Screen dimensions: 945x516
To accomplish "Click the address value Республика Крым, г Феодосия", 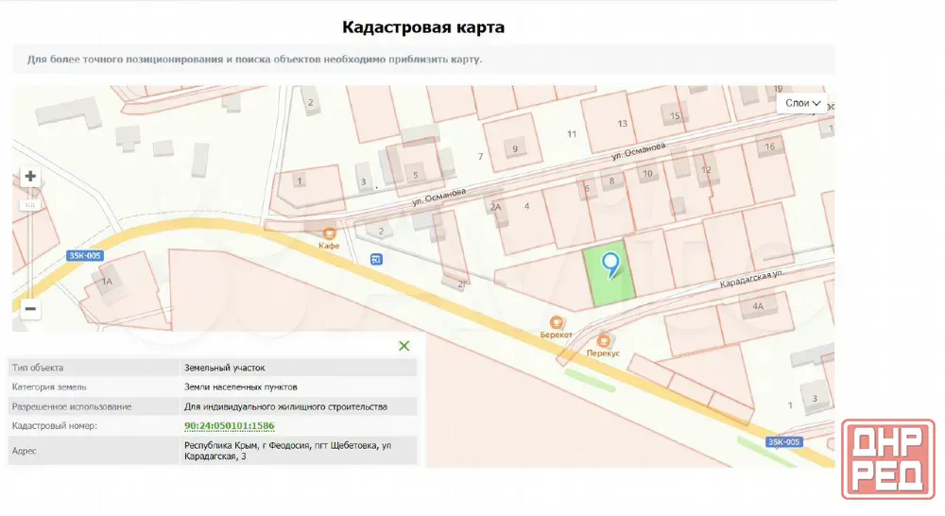I will tap(287, 450).
